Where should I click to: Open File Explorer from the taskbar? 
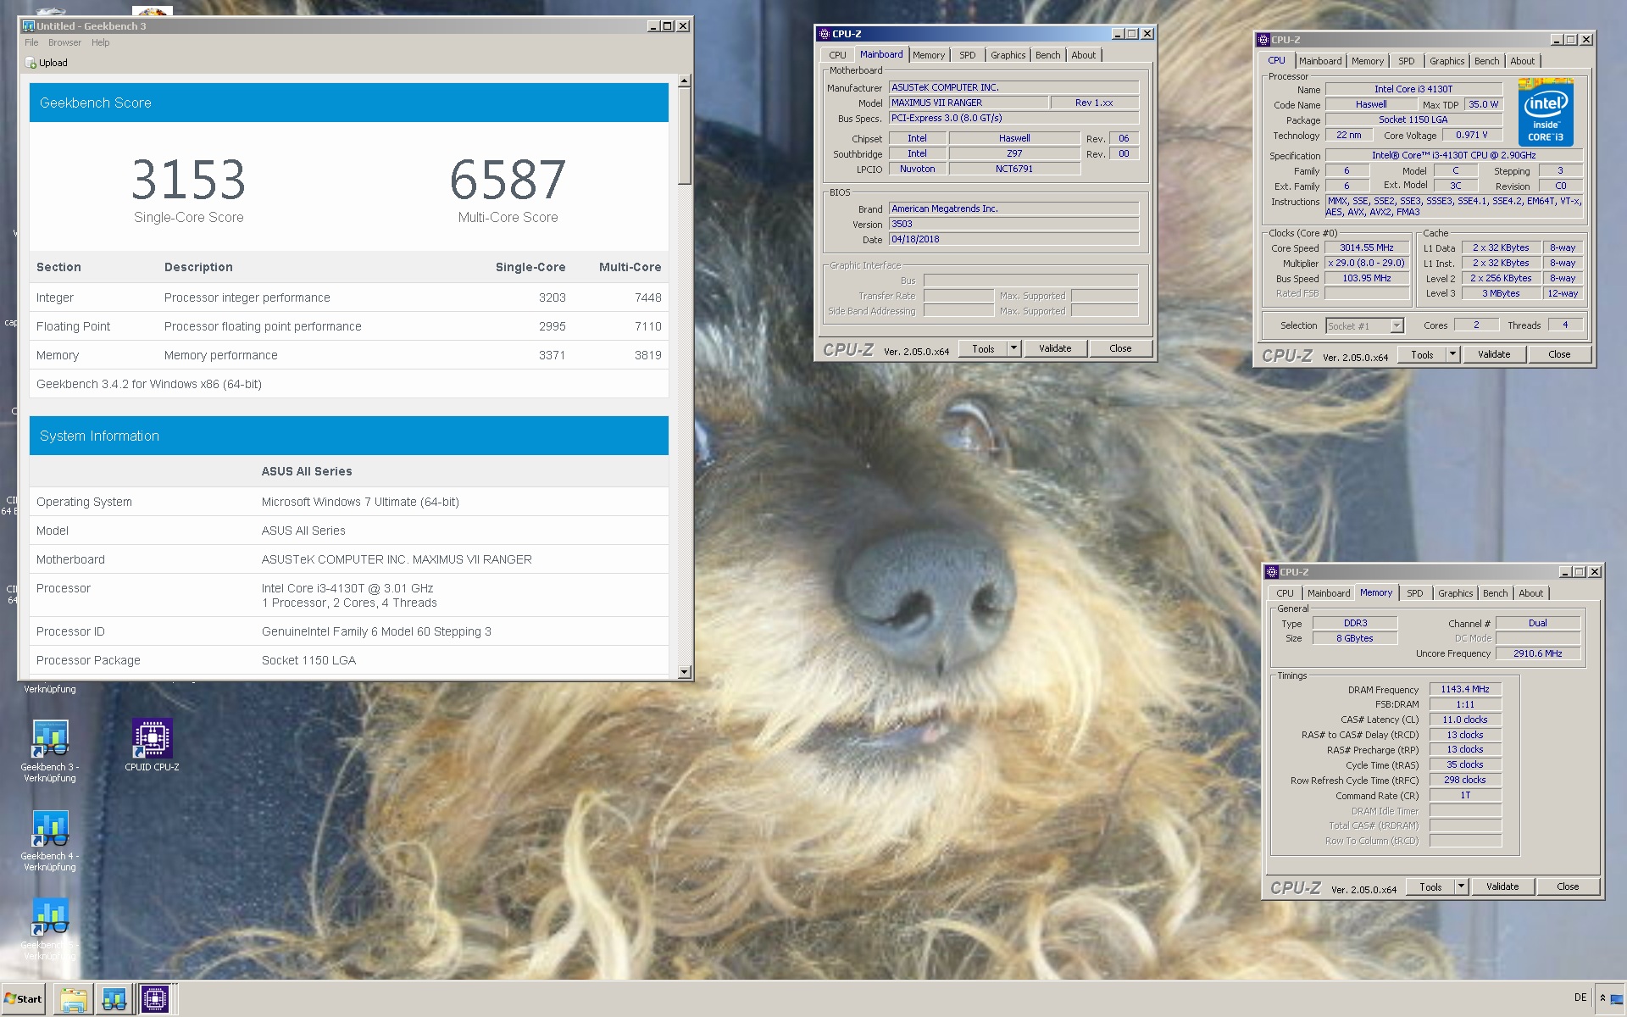74,999
